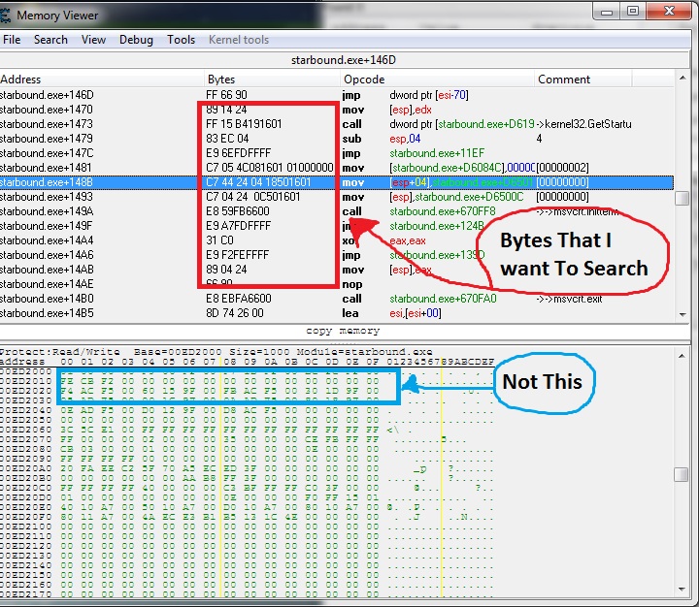
Task: Select the starbound.exe+1481 mov row
Action: tap(337, 168)
